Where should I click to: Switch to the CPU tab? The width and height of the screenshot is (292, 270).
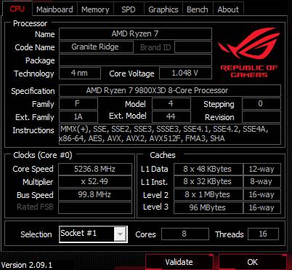click(x=17, y=9)
